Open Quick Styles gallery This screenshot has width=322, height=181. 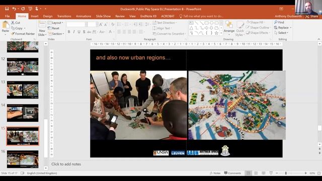(239, 29)
